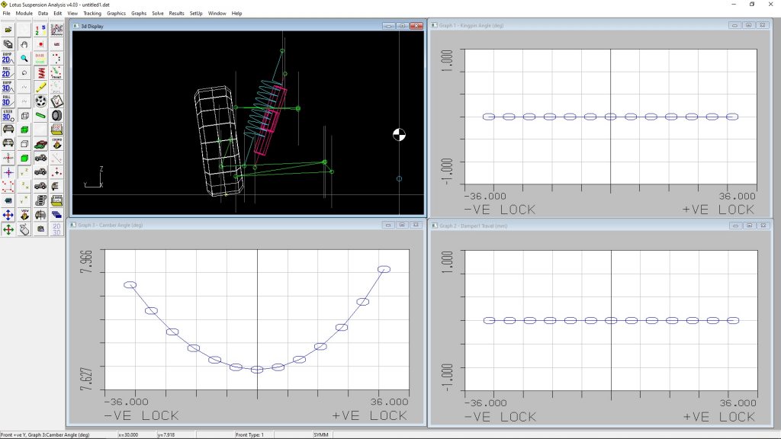Click the centre-of-gravity marker in 3d Display
This screenshot has width=781, height=439.
399,134
